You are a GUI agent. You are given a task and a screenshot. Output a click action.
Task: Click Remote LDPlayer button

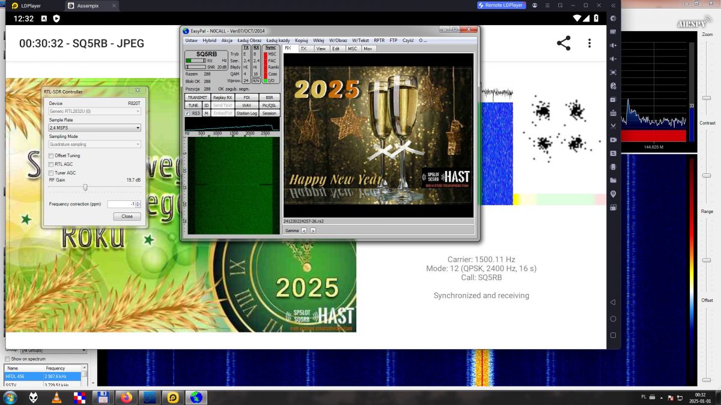click(502, 5)
